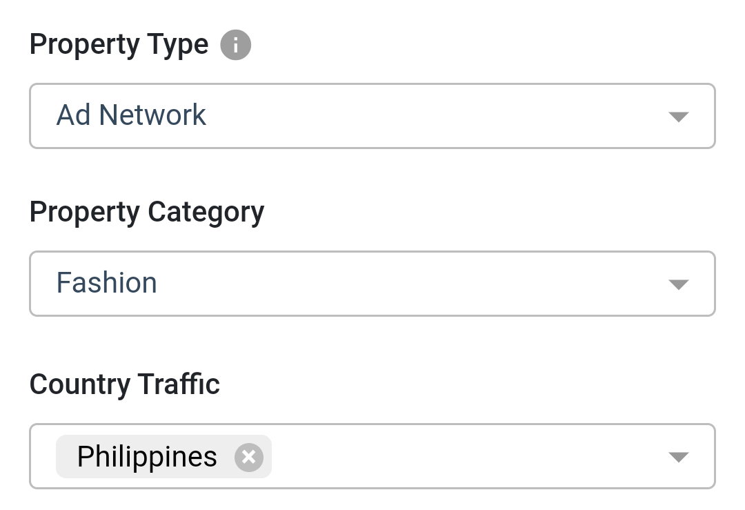Add another country in Country Traffic box
Viewport: 745px width, 510px height.
click(x=466, y=456)
